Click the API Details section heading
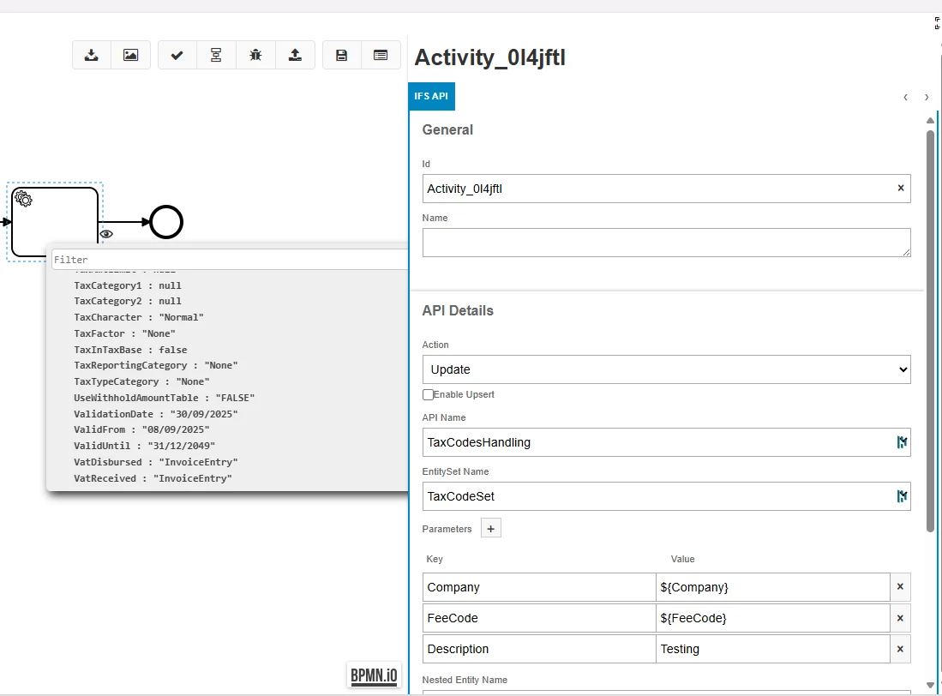 tap(458, 310)
